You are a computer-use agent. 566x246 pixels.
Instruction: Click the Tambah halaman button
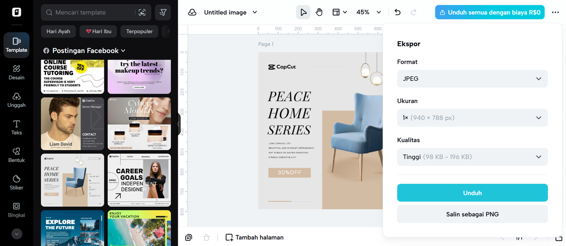pos(255,237)
